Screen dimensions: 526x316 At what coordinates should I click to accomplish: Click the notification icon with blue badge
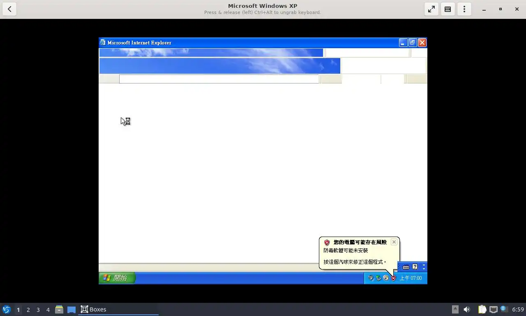point(504,309)
